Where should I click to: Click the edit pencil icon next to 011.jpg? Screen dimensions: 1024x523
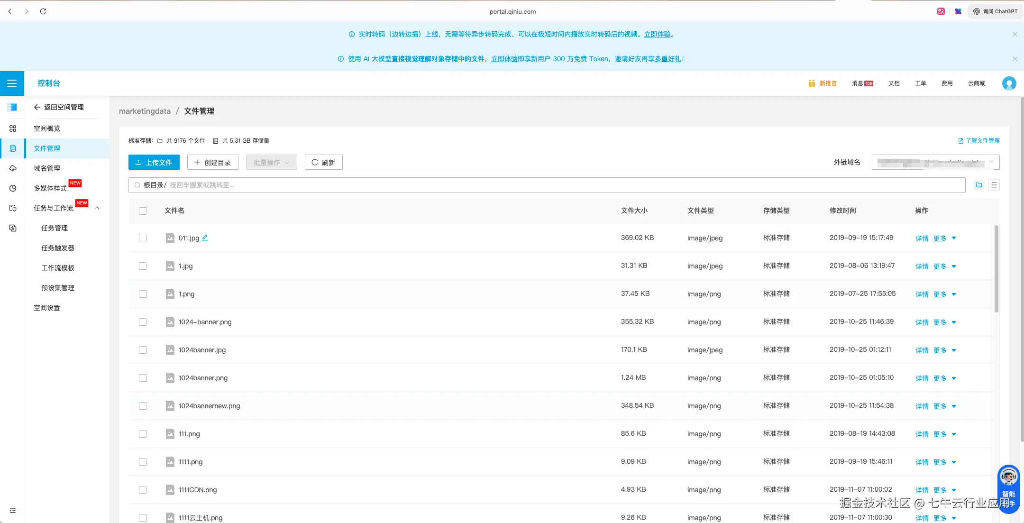coord(205,238)
